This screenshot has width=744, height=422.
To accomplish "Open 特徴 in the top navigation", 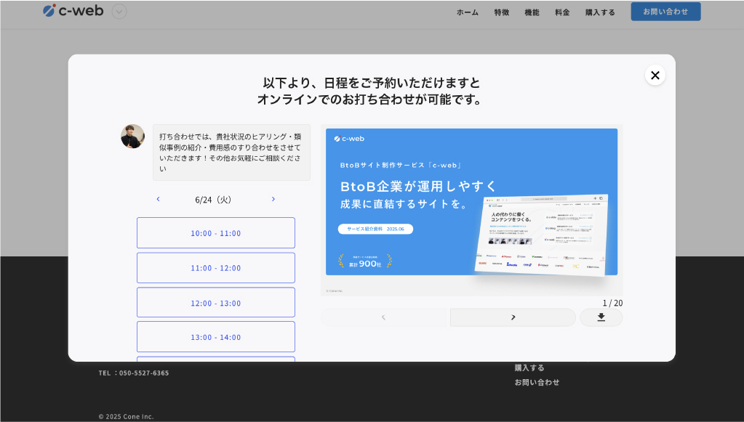I will [501, 12].
